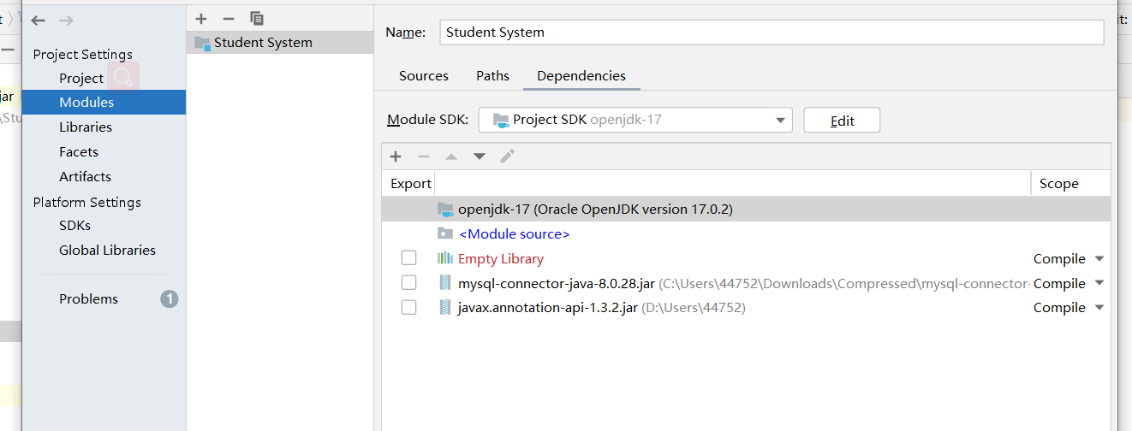Click the javax.annotation-api jar file icon
1132x431 pixels.
444,308
